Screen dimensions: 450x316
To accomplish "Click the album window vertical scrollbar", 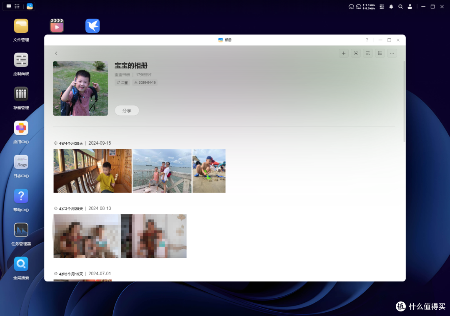I will pyautogui.click(x=404, y=101).
